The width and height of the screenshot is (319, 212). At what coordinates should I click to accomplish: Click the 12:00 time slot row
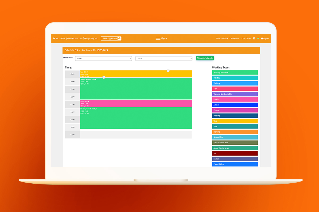[72, 97]
